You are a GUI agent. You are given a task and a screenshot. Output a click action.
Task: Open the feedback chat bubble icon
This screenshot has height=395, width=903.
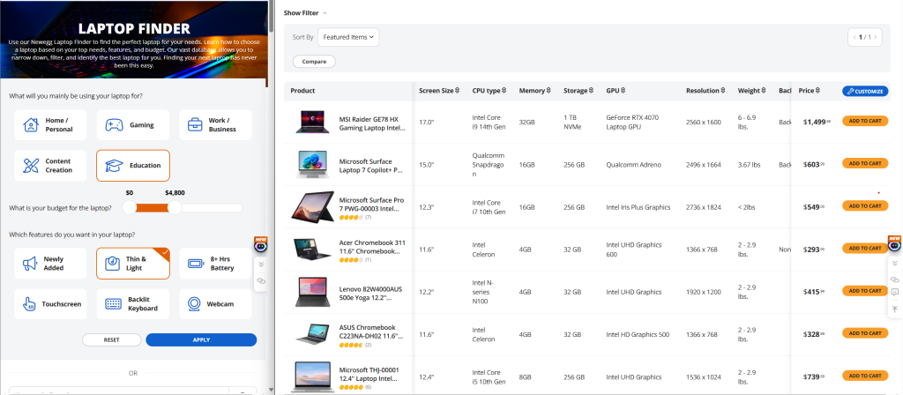[x=895, y=293]
